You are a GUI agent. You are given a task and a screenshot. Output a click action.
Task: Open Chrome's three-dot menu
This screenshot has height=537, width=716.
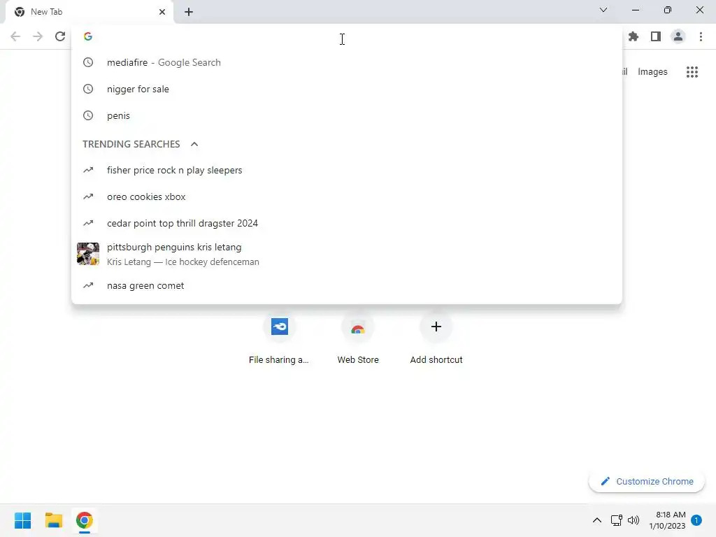(701, 36)
